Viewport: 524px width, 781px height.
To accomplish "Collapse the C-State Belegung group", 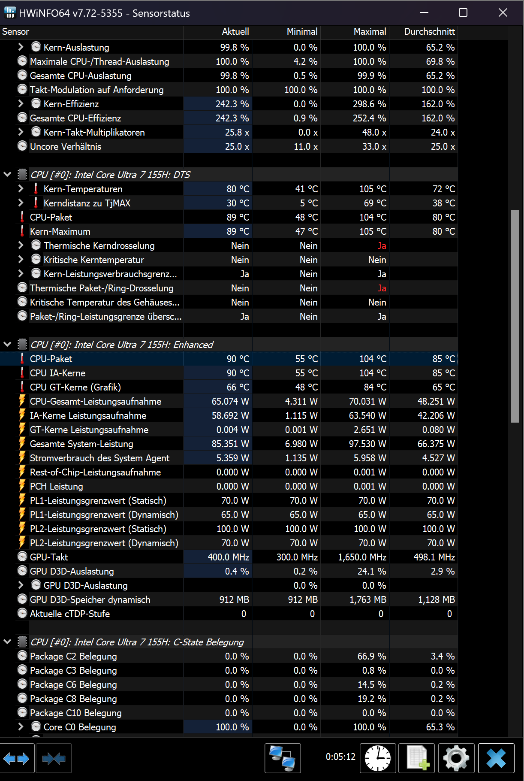I will pos(7,642).
